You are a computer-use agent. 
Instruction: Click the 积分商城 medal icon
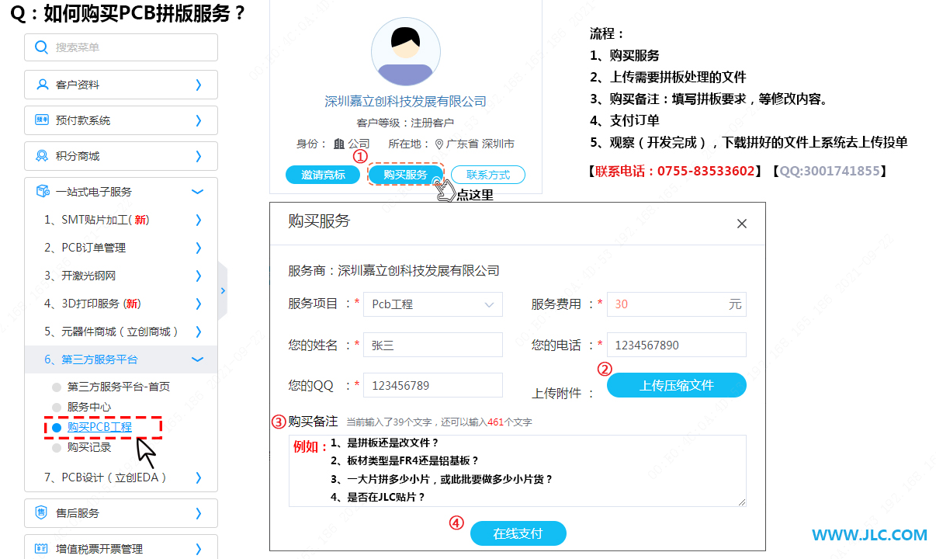(42, 156)
